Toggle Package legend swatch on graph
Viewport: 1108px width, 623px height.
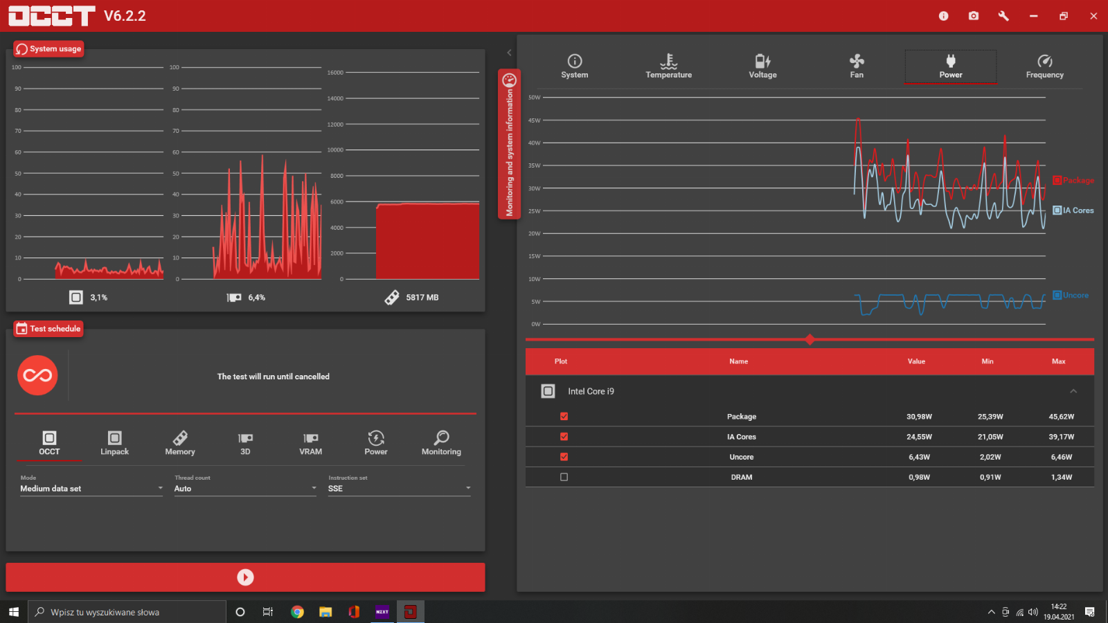(1057, 180)
